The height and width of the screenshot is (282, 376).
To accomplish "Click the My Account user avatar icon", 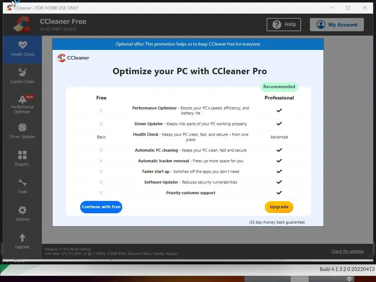I will 321,25.
